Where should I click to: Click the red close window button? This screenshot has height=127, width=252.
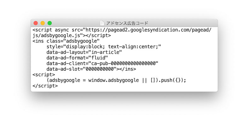pos(36,23)
